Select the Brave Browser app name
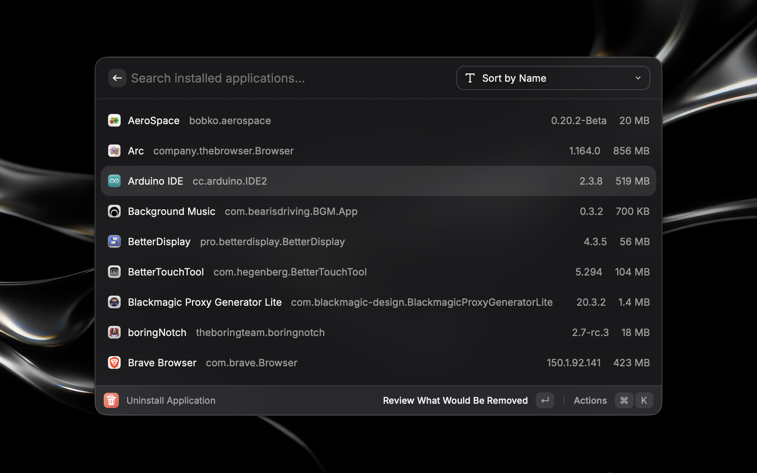Viewport: 757px width, 473px height. click(x=162, y=363)
